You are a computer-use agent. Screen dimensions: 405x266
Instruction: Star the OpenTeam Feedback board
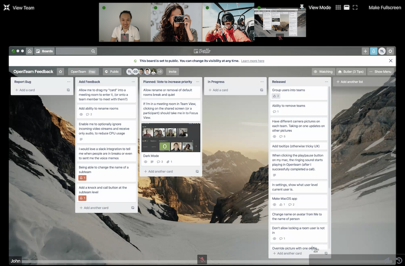point(60,71)
